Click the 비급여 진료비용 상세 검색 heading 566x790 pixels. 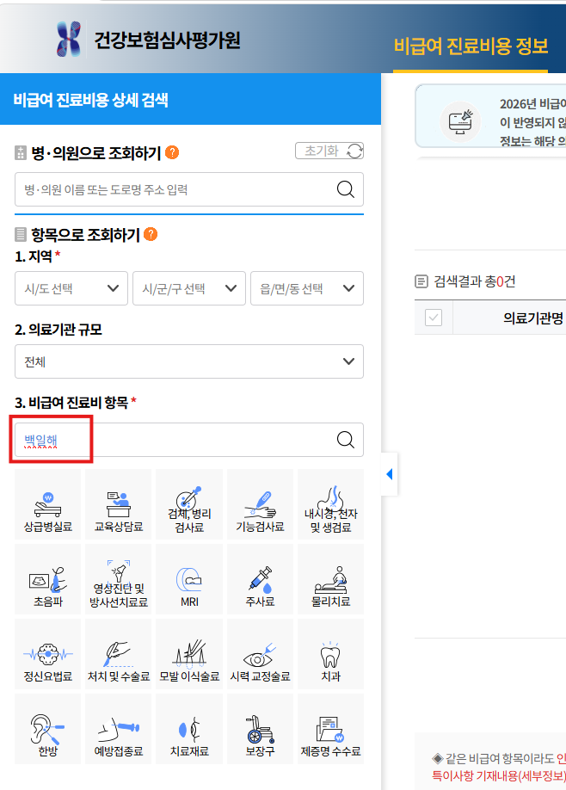pyautogui.click(x=90, y=100)
